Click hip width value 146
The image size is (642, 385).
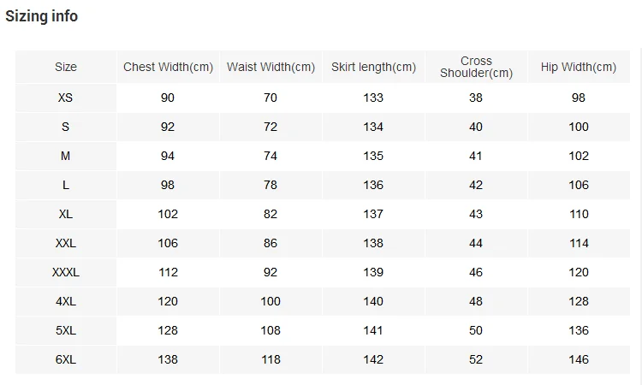[x=579, y=359]
